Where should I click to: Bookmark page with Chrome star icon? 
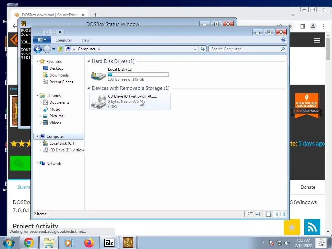point(290,27)
